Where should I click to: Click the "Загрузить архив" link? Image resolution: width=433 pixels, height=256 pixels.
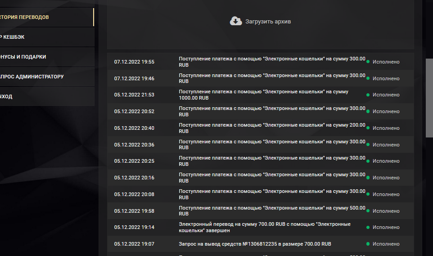pyautogui.click(x=268, y=22)
